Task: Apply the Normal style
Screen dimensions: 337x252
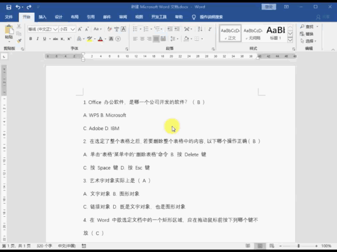Action: tap(230, 33)
